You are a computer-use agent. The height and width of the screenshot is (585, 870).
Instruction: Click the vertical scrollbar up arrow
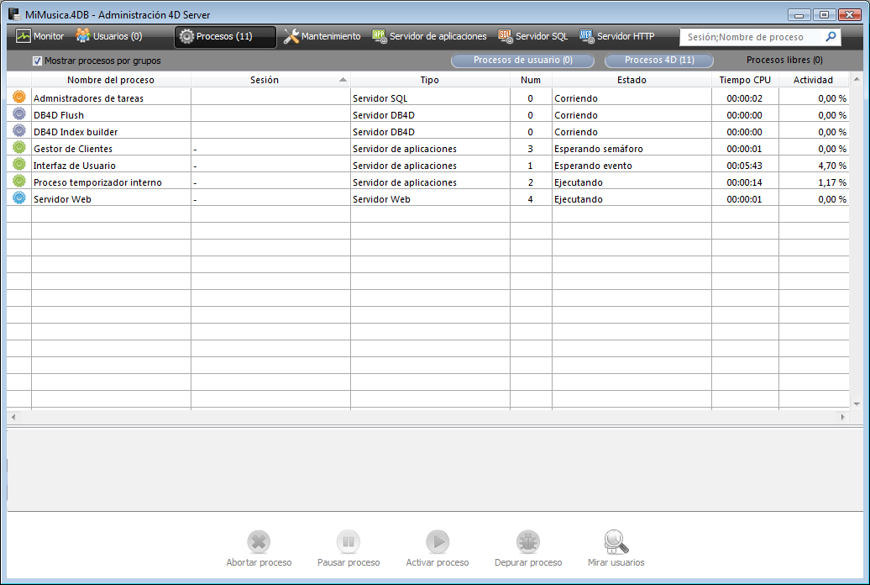click(857, 80)
